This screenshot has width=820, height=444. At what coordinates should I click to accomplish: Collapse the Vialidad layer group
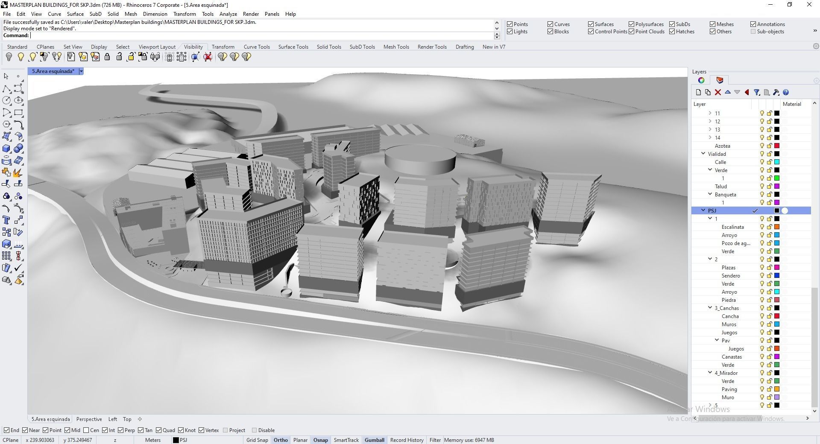point(703,154)
